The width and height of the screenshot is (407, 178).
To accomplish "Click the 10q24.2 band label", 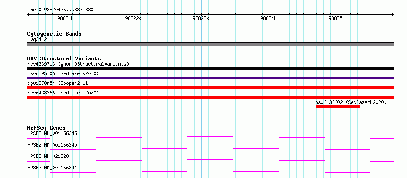I will (x=37, y=40).
